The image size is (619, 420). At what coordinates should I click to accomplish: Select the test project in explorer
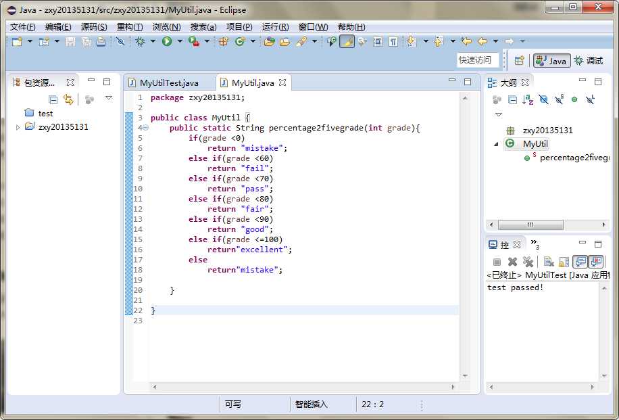coord(45,114)
